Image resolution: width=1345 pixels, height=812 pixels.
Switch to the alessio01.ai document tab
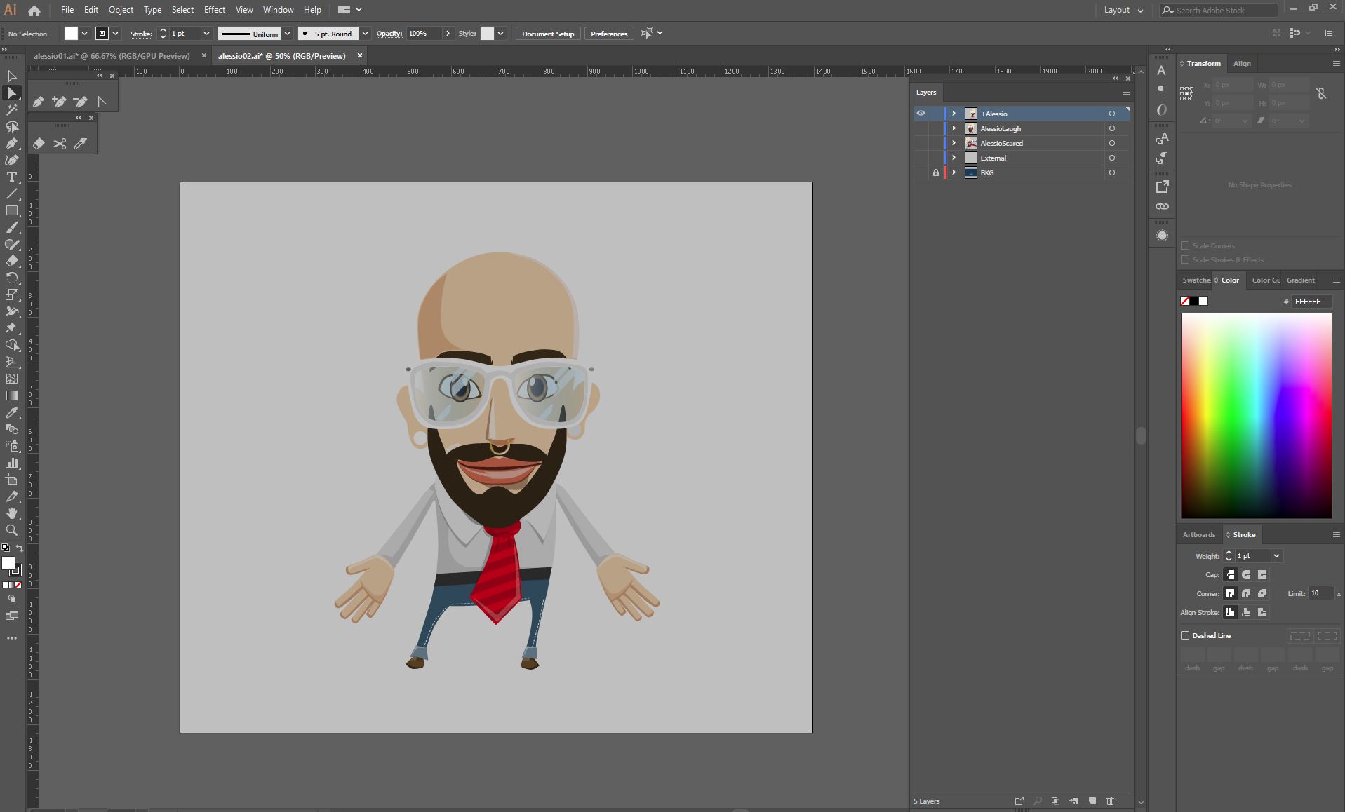tap(112, 56)
